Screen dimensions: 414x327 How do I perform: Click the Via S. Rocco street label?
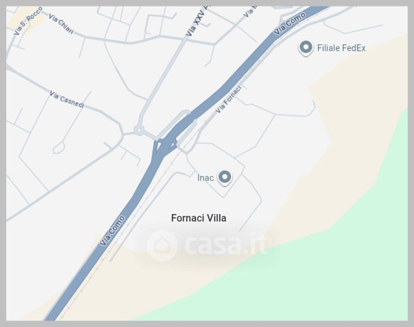click(28, 21)
